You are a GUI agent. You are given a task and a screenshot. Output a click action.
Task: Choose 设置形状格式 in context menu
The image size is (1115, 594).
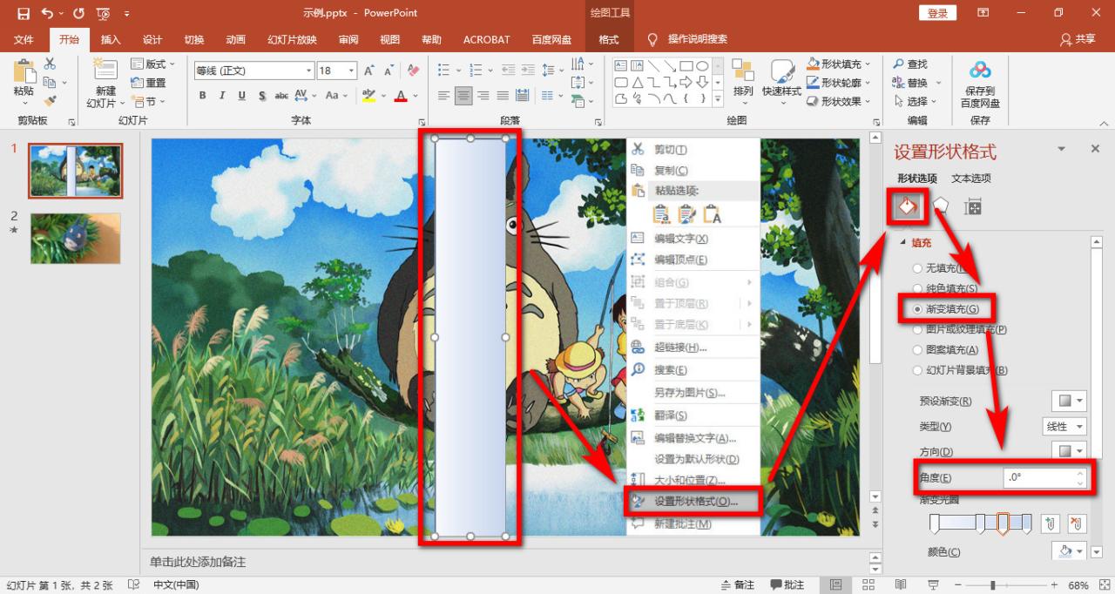695,502
